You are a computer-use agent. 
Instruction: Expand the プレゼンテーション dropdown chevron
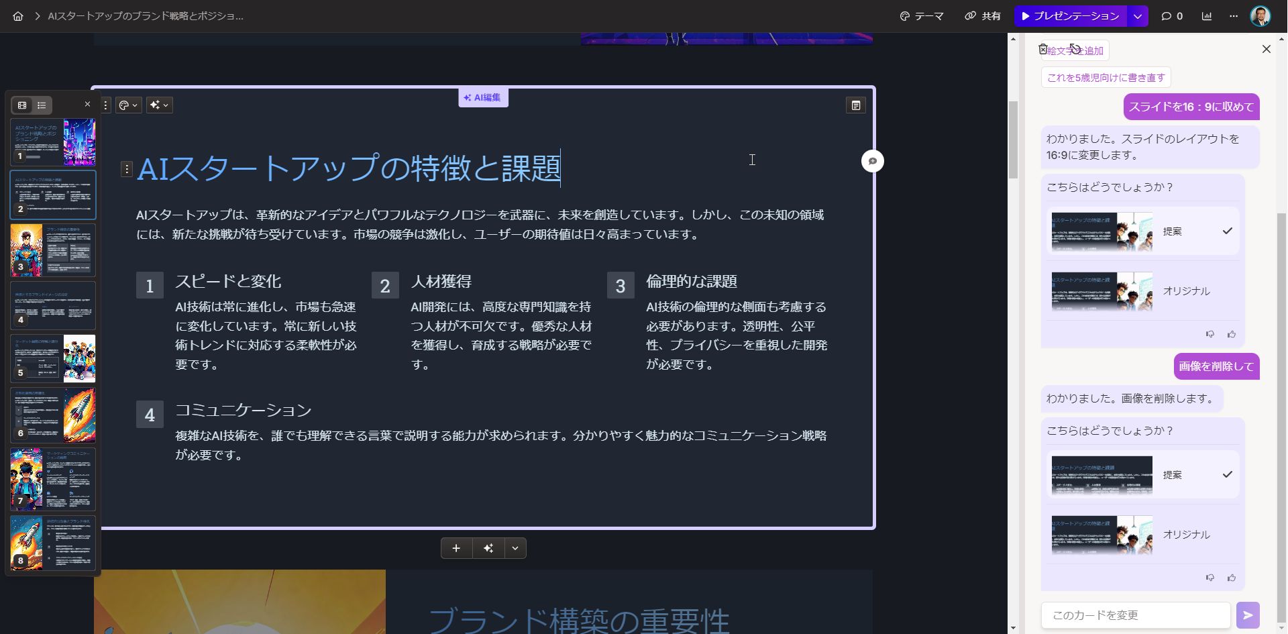pos(1136,15)
